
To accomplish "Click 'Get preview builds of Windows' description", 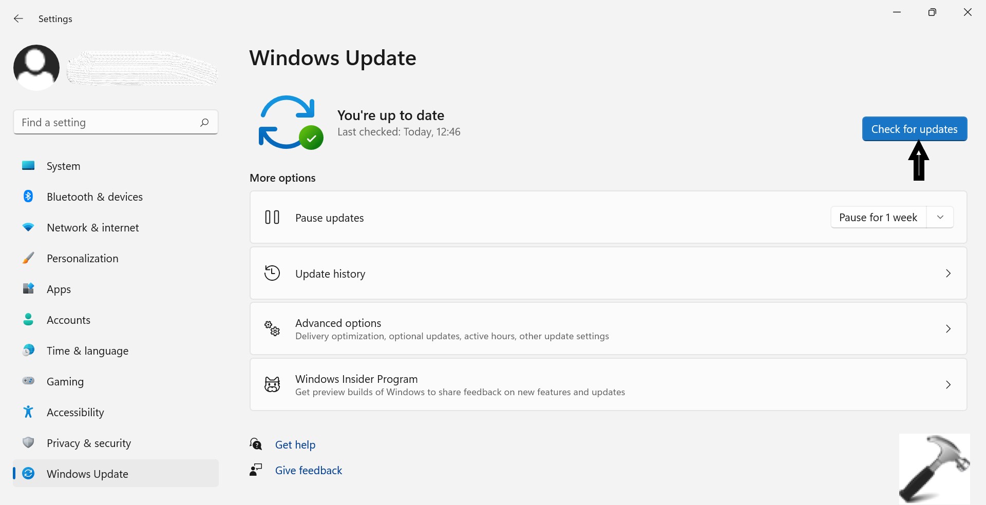I will 460,392.
